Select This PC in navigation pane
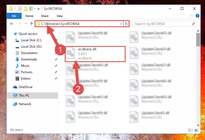The height and width of the screenshot is (140, 205). 33,96
